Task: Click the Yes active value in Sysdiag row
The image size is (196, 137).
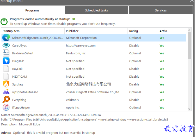Action: pyautogui.click(x=162, y=84)
